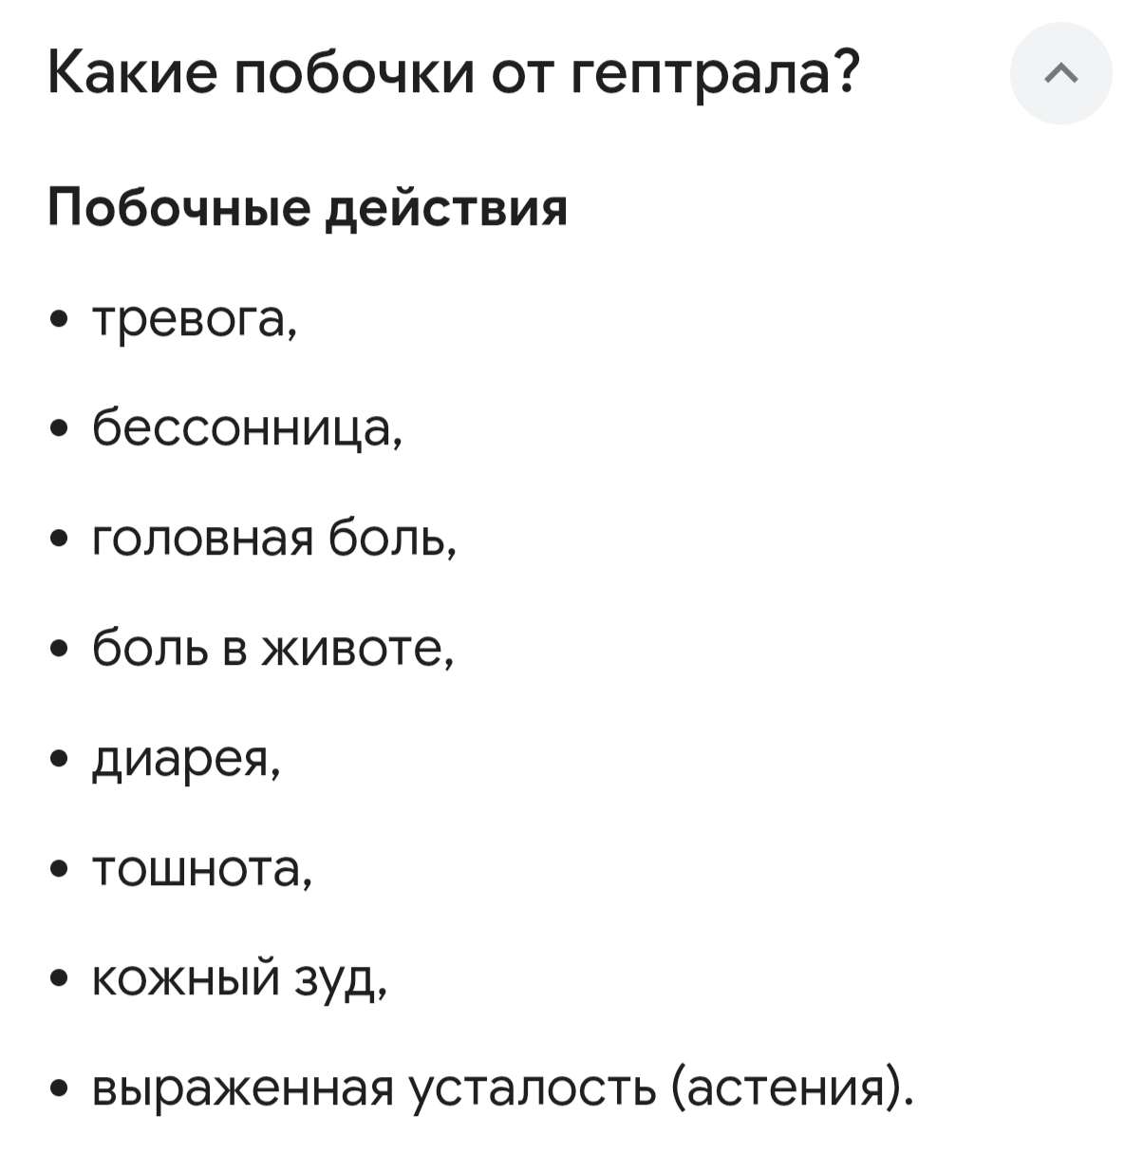The height and width of the screenshot is (1173, 1124).
Task: Select the list item 'тошнота'
Action: [x=201, y=870]
